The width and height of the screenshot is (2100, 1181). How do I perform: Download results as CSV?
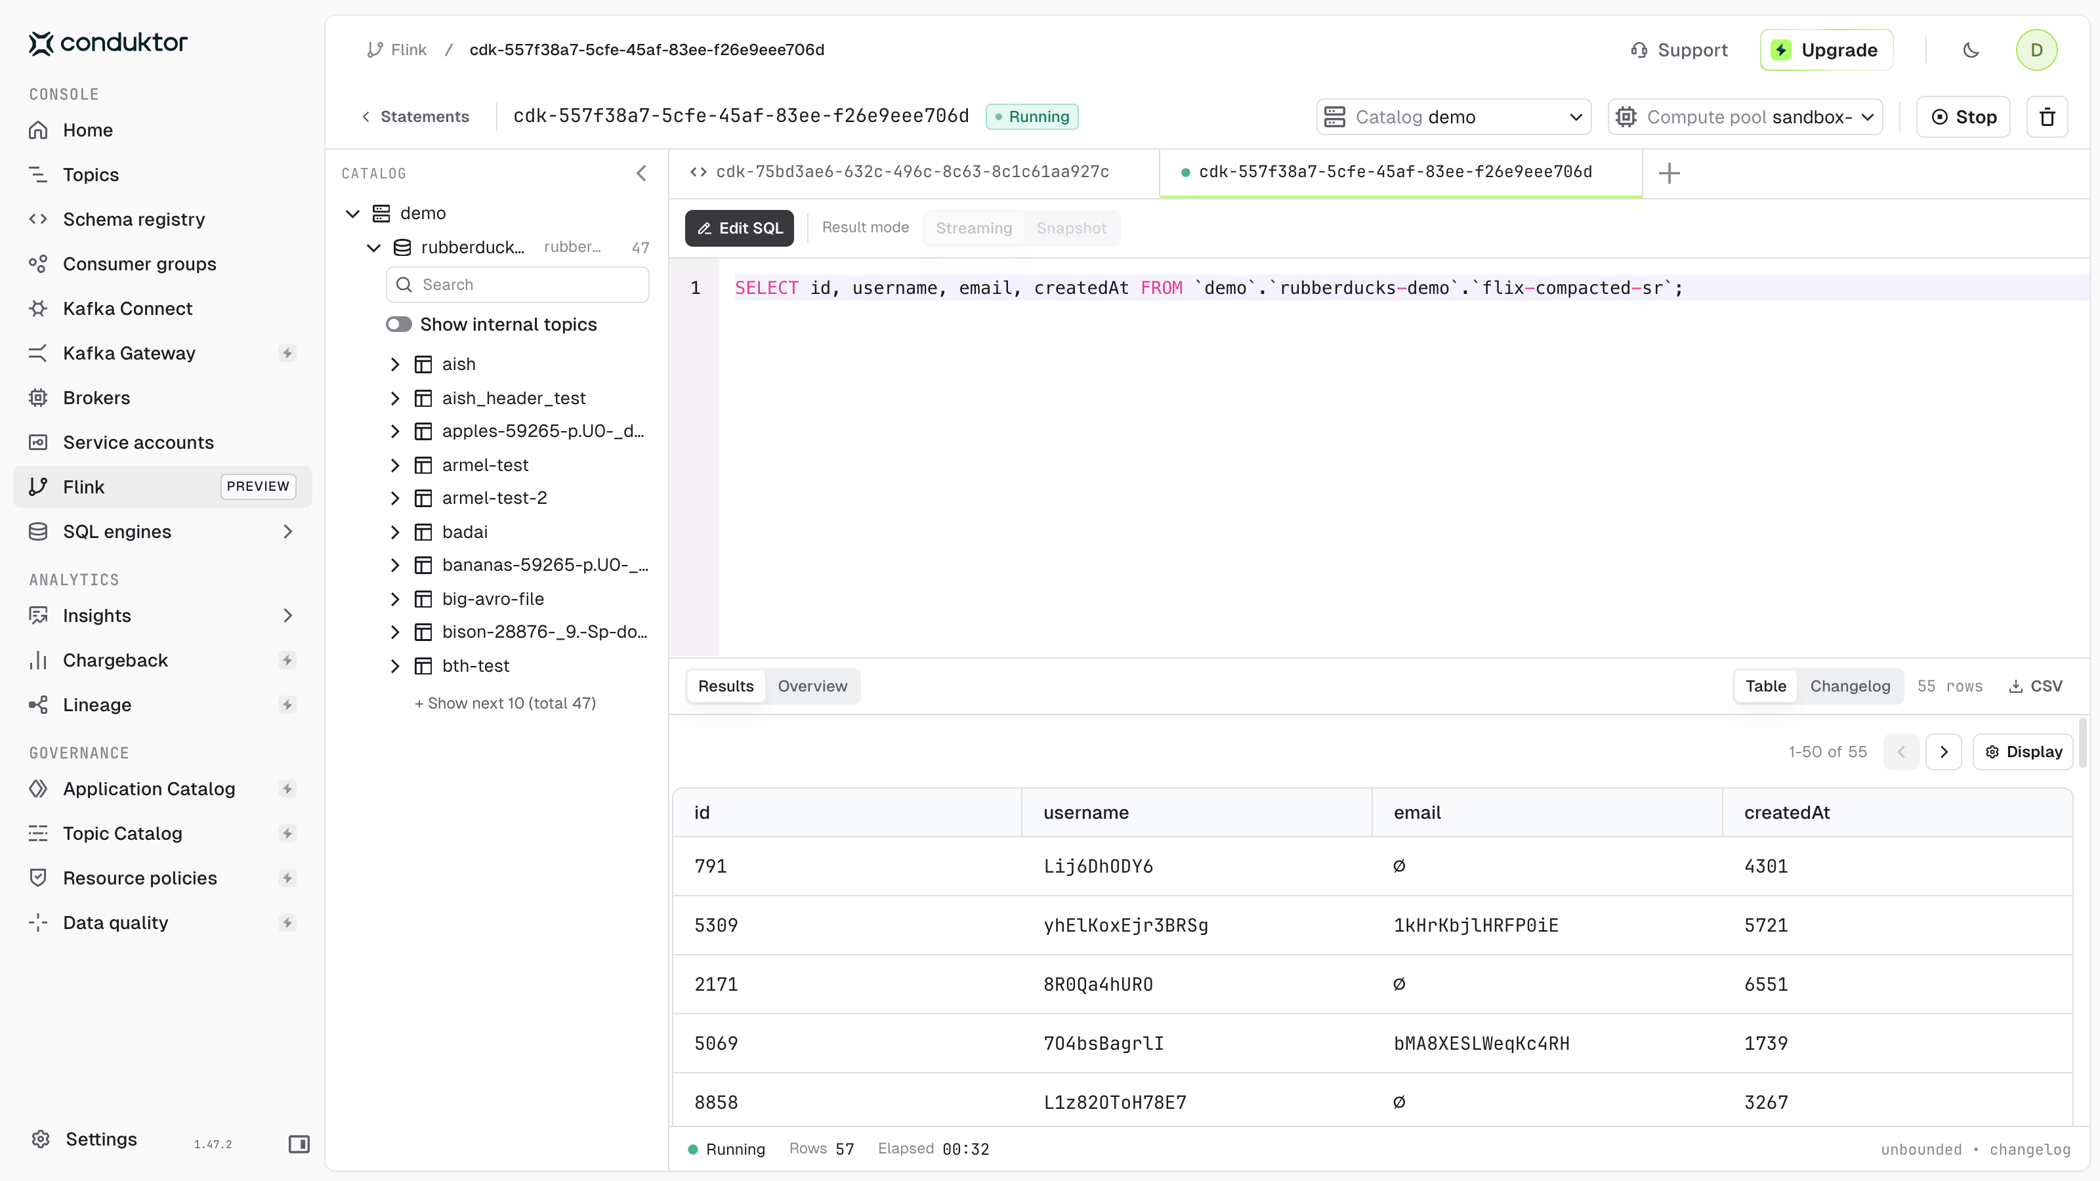click(2035, 686)
